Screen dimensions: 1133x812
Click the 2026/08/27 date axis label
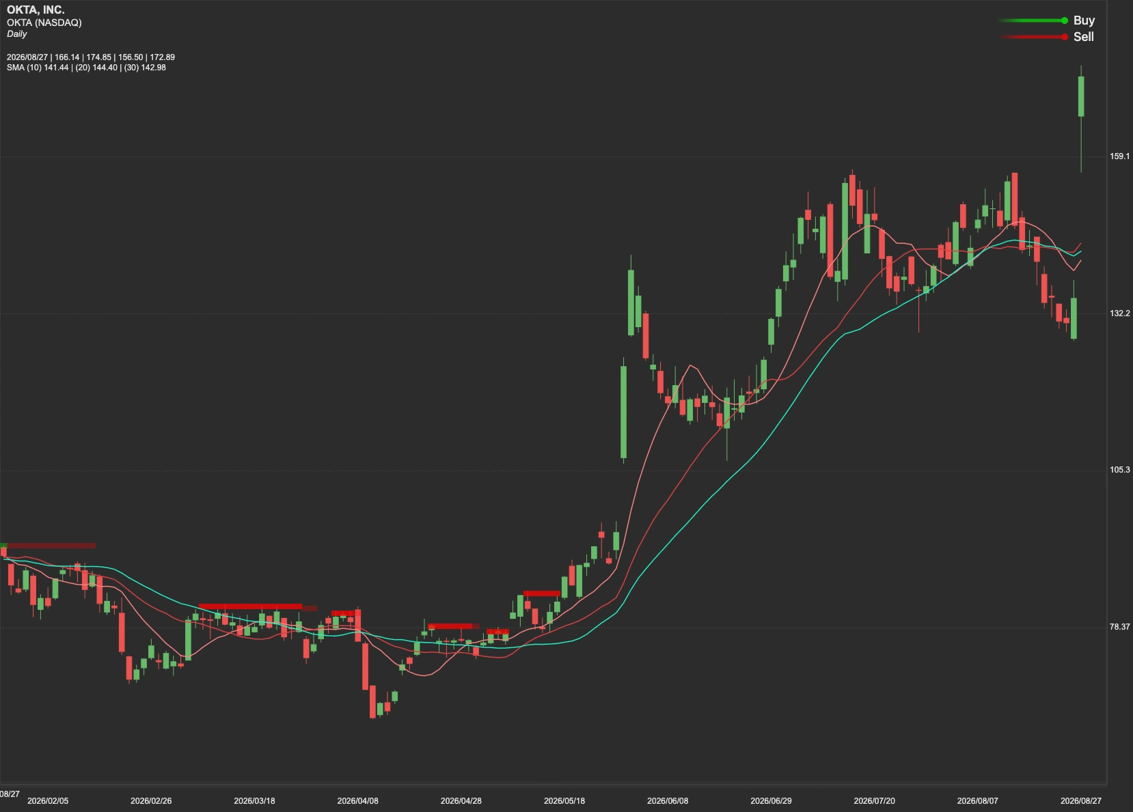[1080, 801]
